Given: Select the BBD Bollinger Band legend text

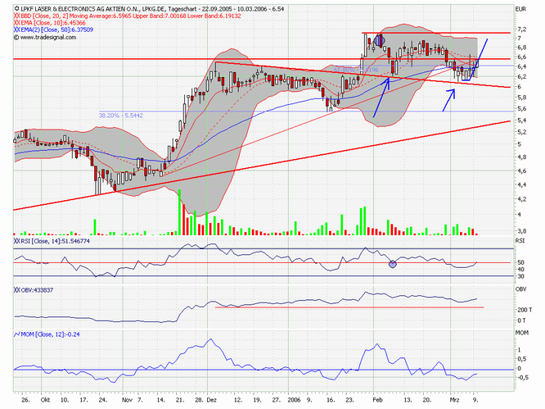Looking at the screenshot, I should pyautogui.click(x=131, y=16).
